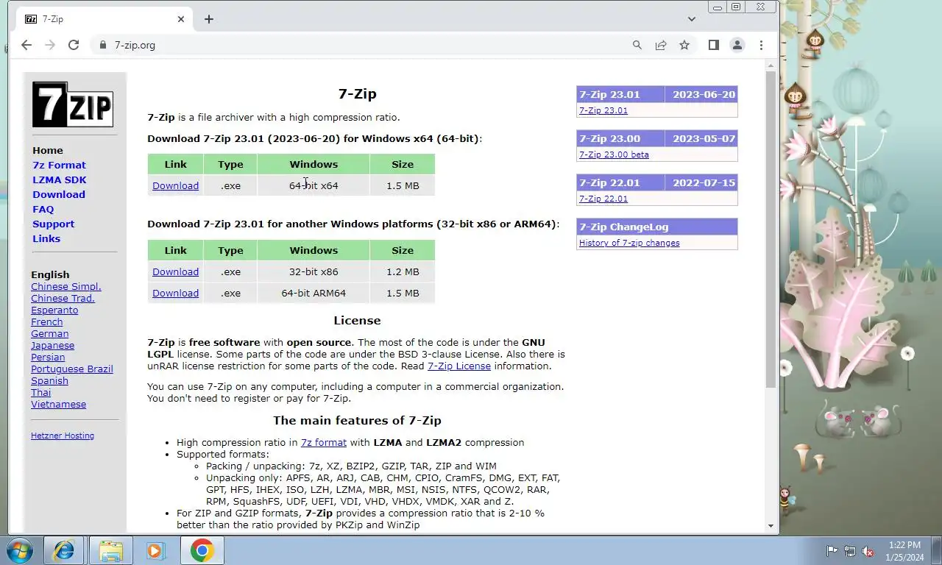The width and height of the screenshot is (942, 565).
Task: Select the 7-Zip browser tab
Action: pos(103,19)
